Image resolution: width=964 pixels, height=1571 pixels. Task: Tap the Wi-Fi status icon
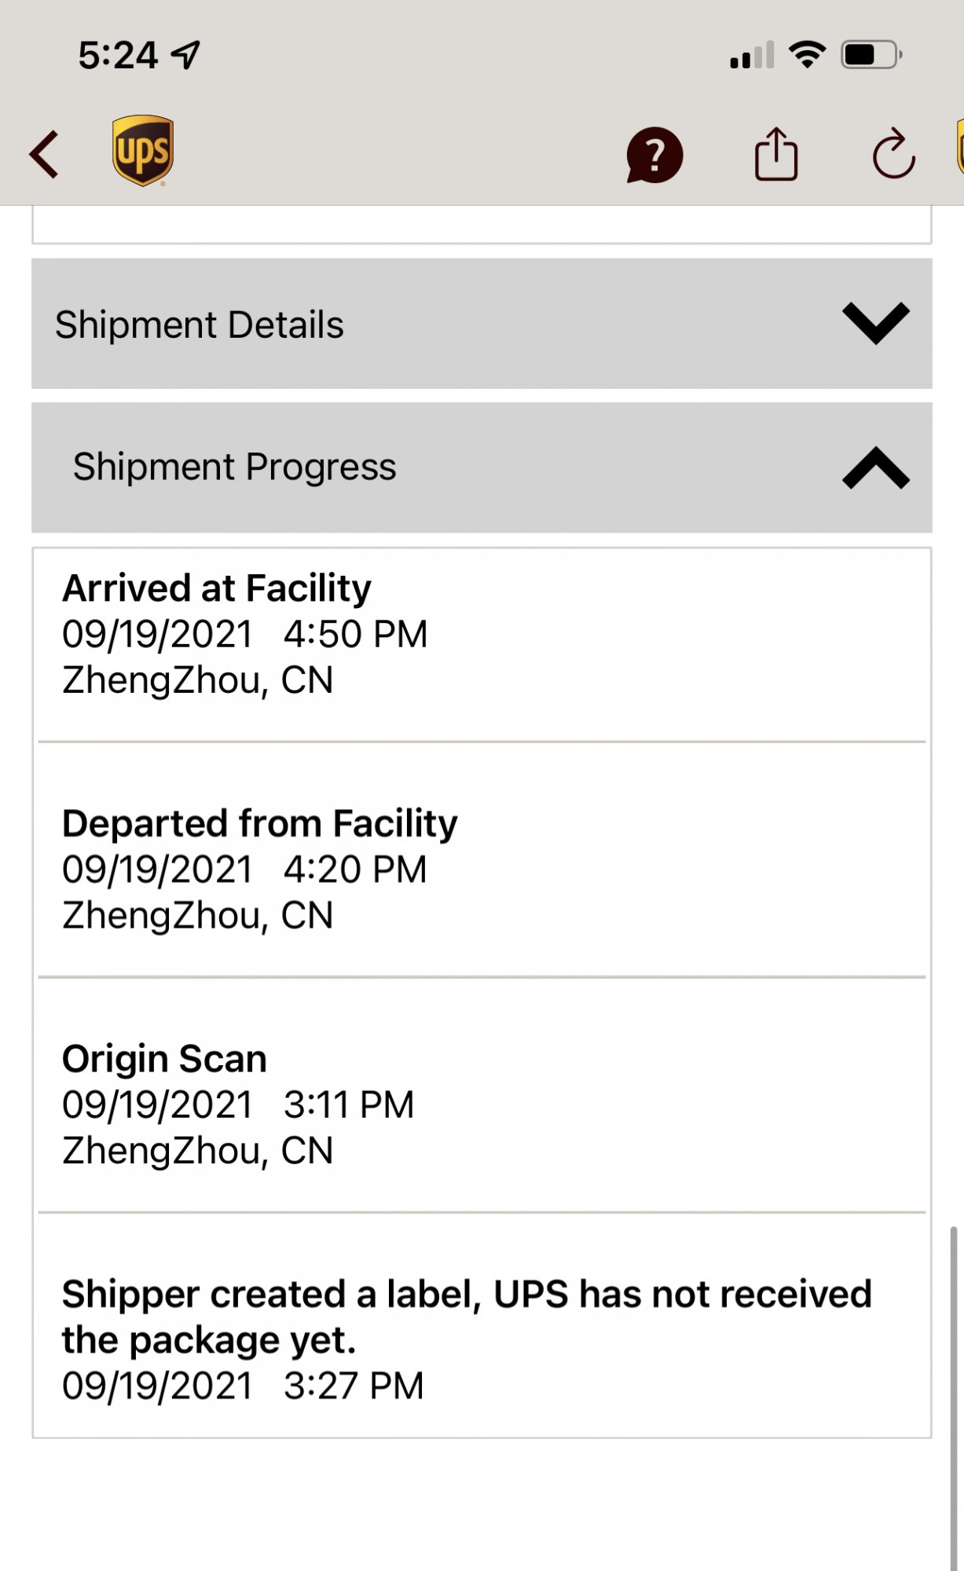point(807,55)
